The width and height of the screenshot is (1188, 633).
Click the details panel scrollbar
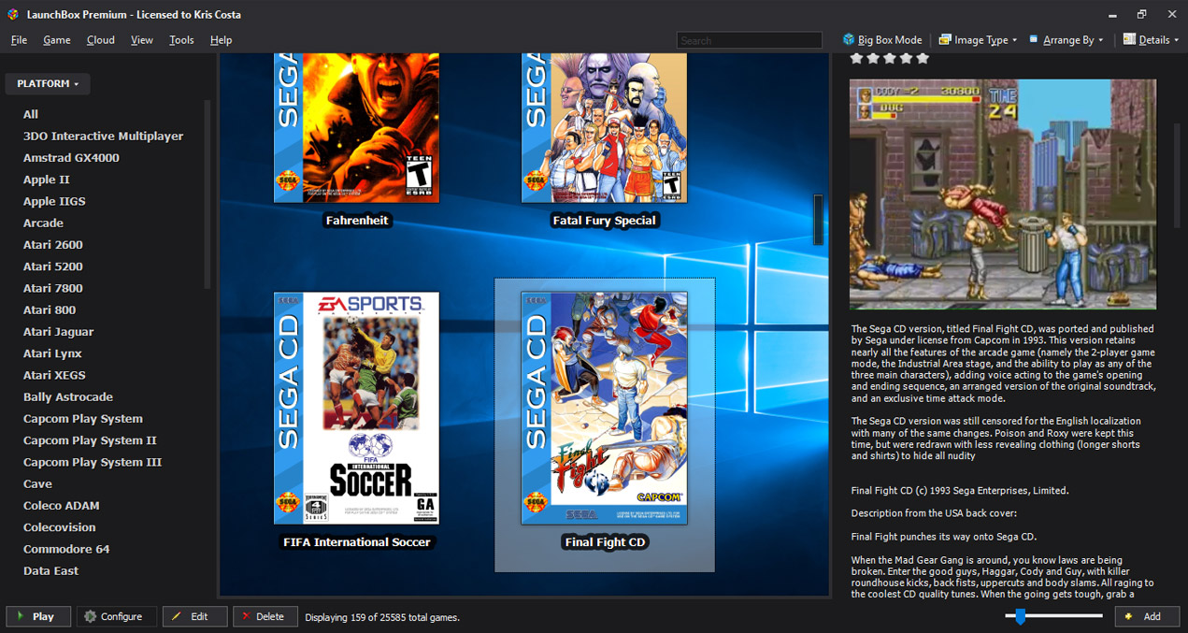coord(1177,175)
